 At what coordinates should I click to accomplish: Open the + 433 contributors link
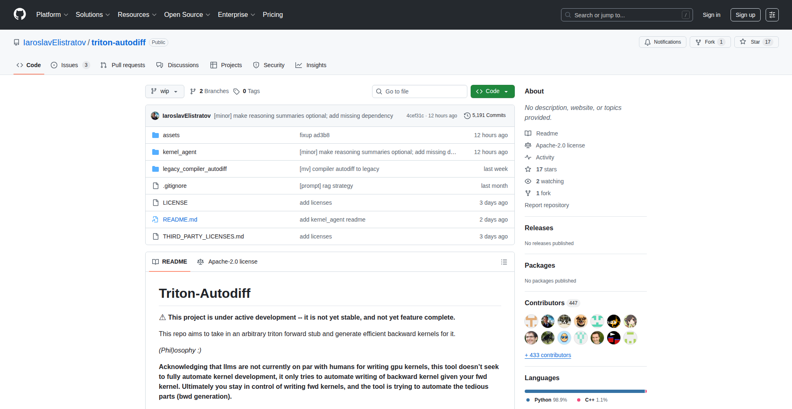(548, 355)
